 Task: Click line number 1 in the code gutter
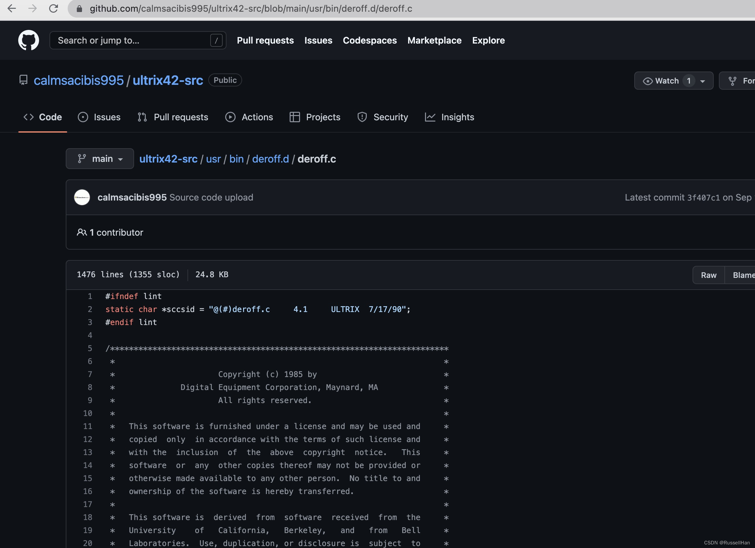click(90, 296)
